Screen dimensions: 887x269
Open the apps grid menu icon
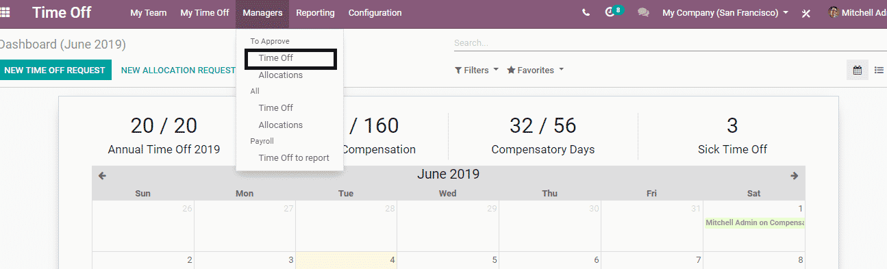[x=5, y=12]
